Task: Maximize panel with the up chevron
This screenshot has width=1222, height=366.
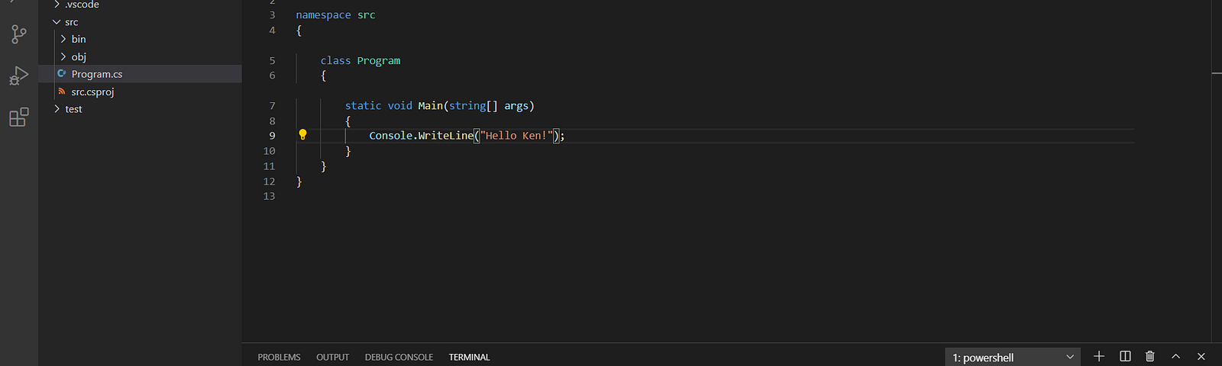Action: point(1175,356)
